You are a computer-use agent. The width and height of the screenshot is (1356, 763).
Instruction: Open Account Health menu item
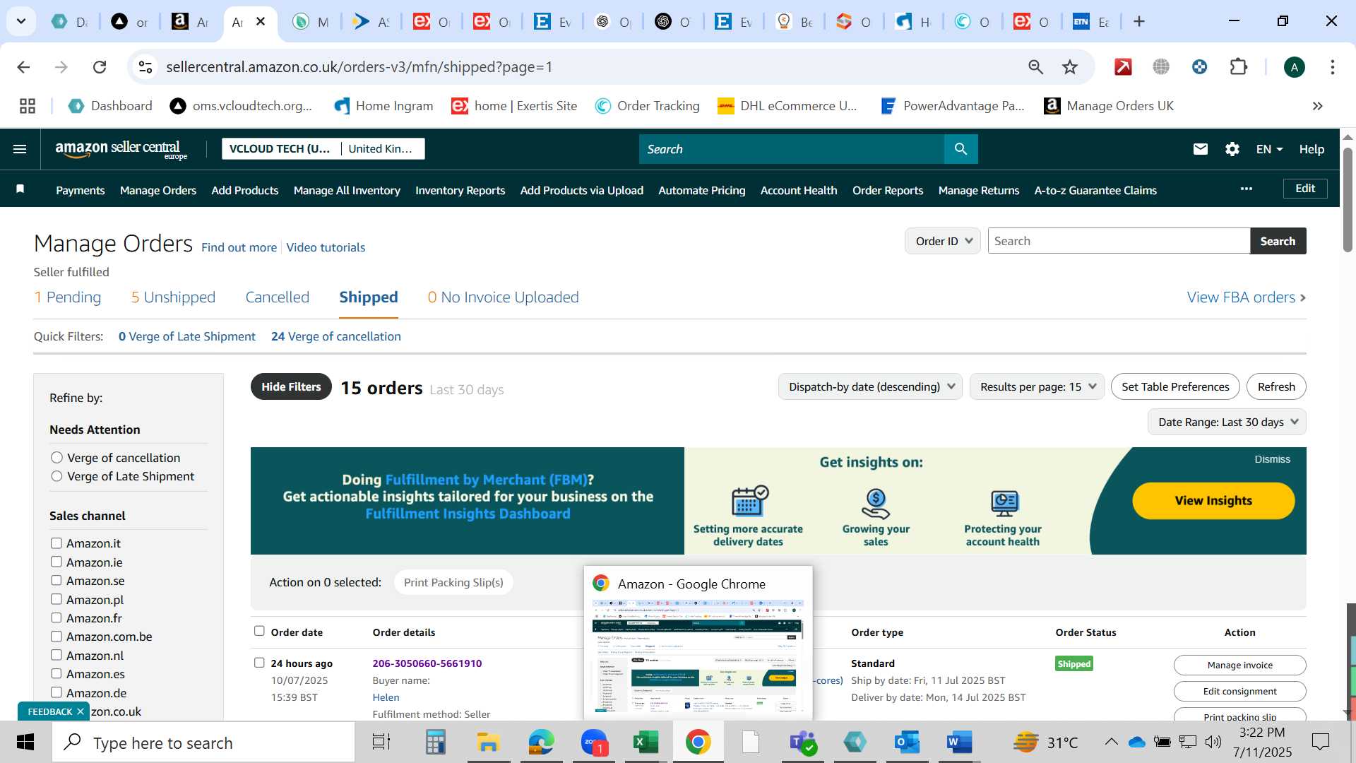pos(799,190)
